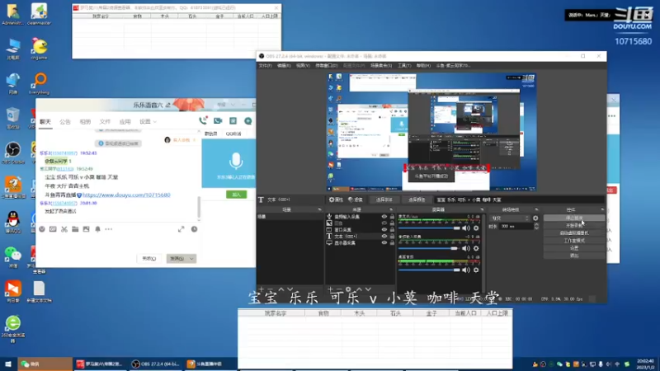This screenshot has height=371, width=660.
Task: Toggle visibility of 文本 (GDI+) source
Action: [384, 237]
